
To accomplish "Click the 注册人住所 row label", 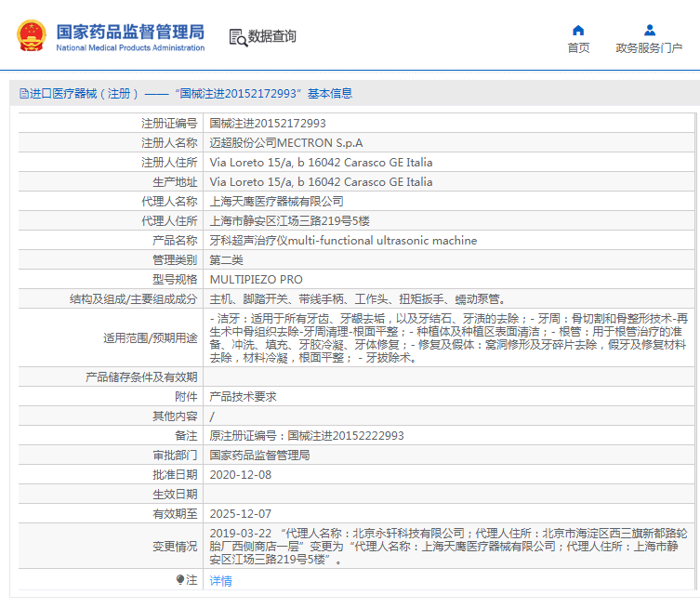I will point(169,163).
